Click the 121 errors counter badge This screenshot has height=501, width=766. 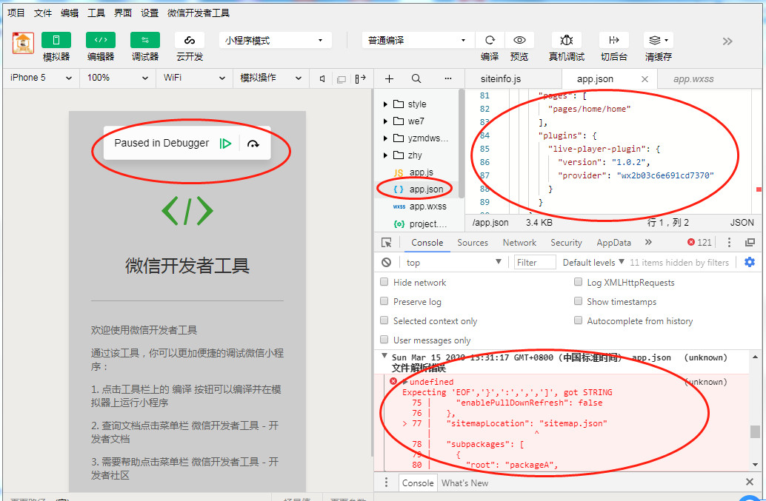coord(699,243)
